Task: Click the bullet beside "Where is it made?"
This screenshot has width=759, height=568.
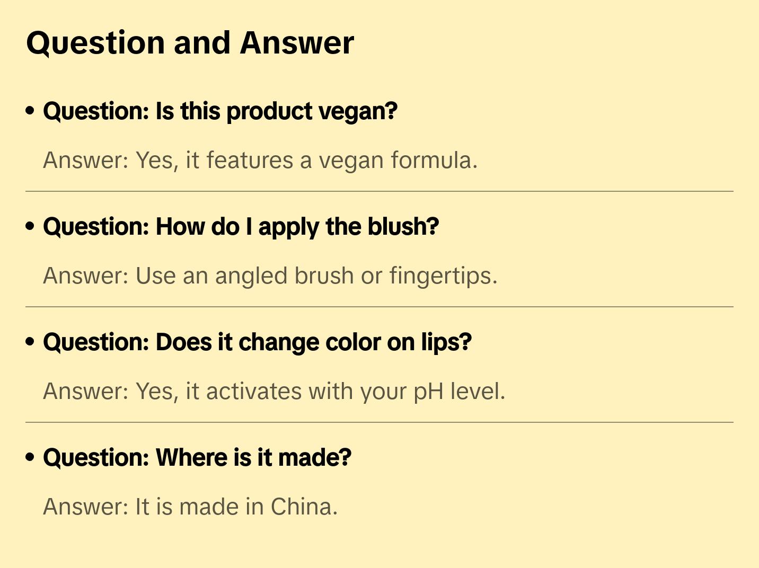Action: 30,457
